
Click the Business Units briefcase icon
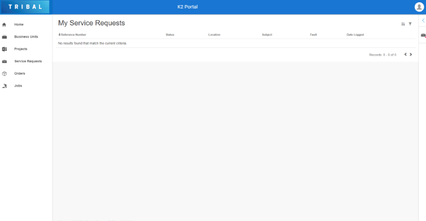(x=5, y=37)
